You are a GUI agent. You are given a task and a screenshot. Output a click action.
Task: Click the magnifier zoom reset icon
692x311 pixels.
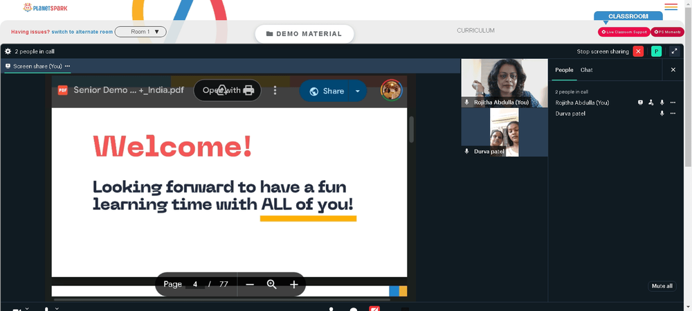(272, 285)
